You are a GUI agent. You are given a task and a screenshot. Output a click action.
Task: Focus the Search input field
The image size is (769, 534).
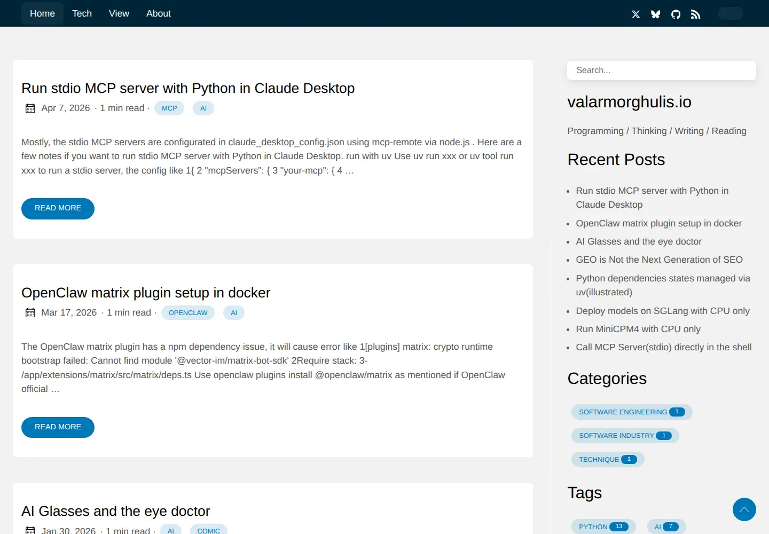click(662, 70)
